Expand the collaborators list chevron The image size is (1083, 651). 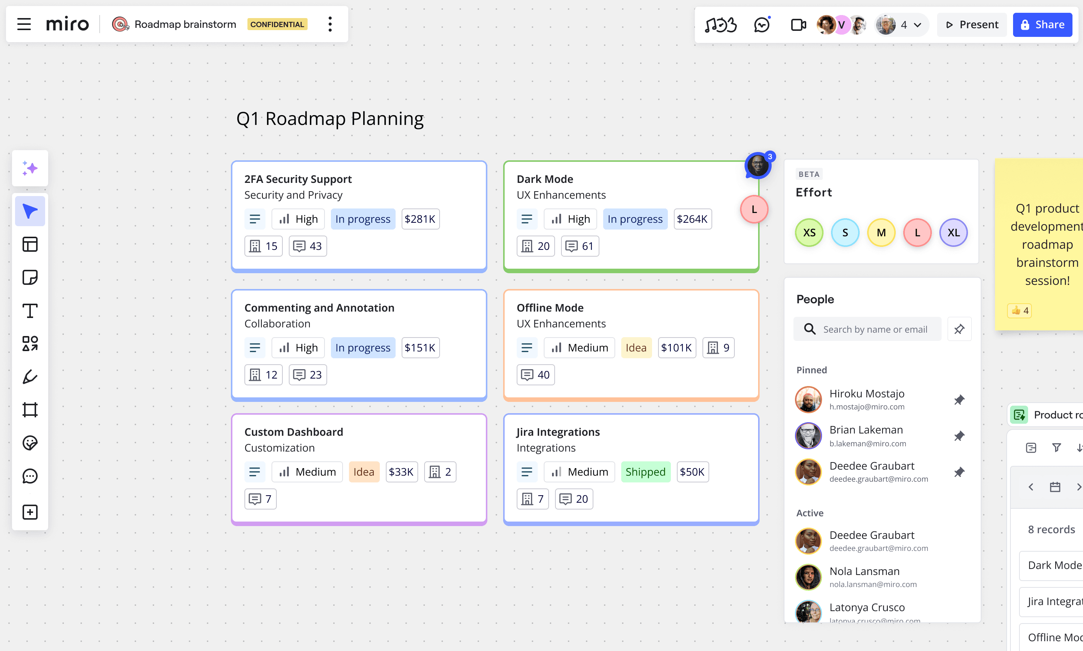pos(917,25)
